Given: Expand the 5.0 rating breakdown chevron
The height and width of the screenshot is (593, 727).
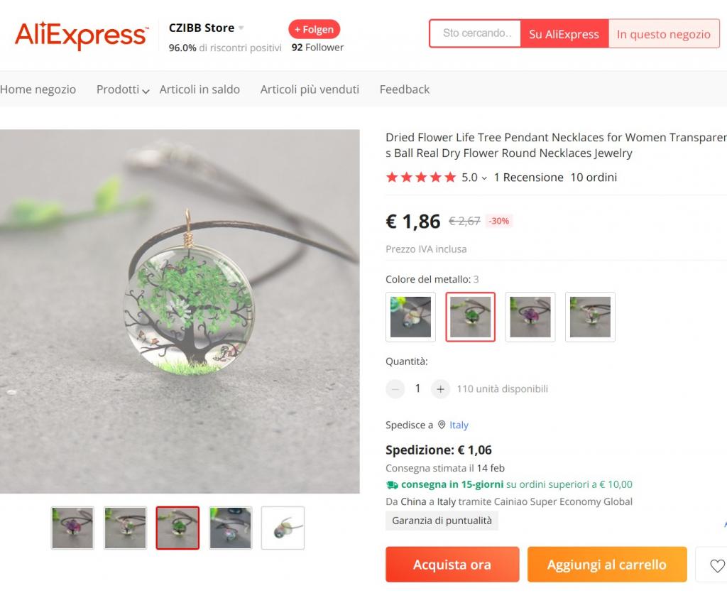Looking at the screenshot, I should coord(484,178).
